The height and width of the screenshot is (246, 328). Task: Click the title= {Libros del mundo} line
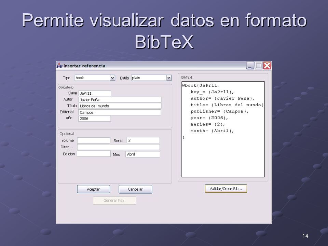pos(227,105)
